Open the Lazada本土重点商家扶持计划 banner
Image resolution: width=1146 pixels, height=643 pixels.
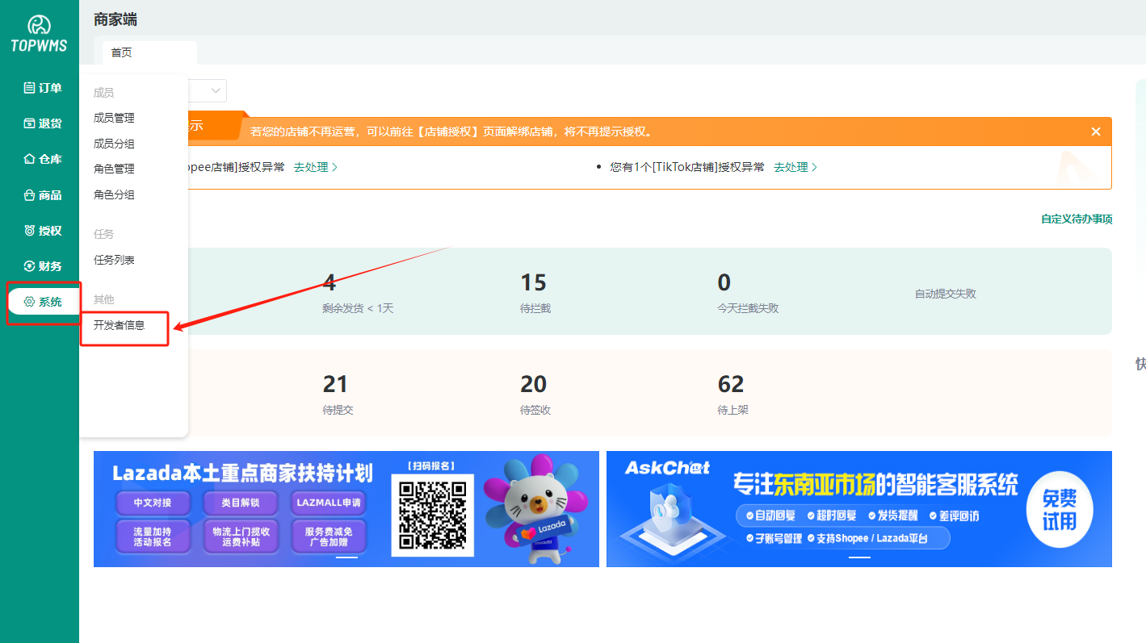point(346,509)
